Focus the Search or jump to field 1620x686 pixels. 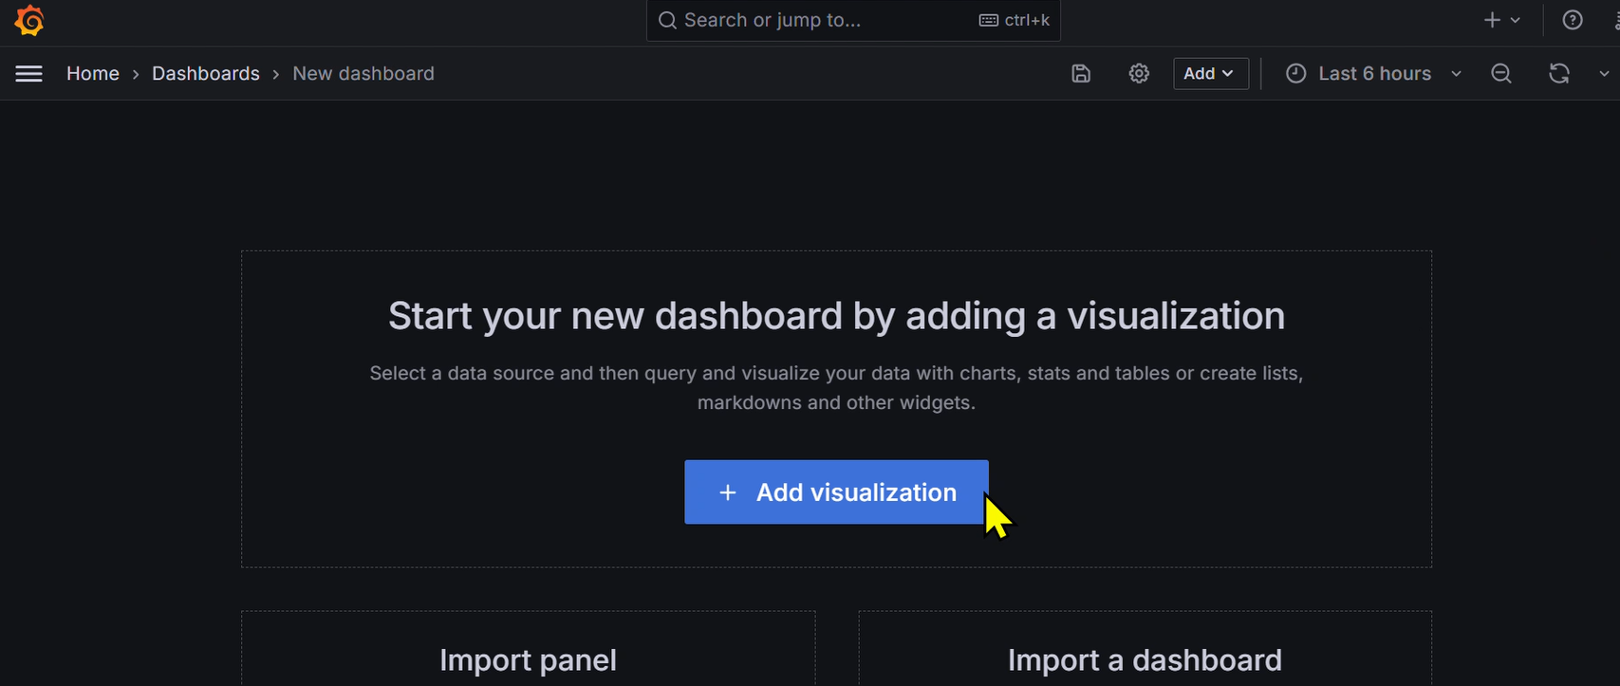pyautogui.click(x=853, y=20)
